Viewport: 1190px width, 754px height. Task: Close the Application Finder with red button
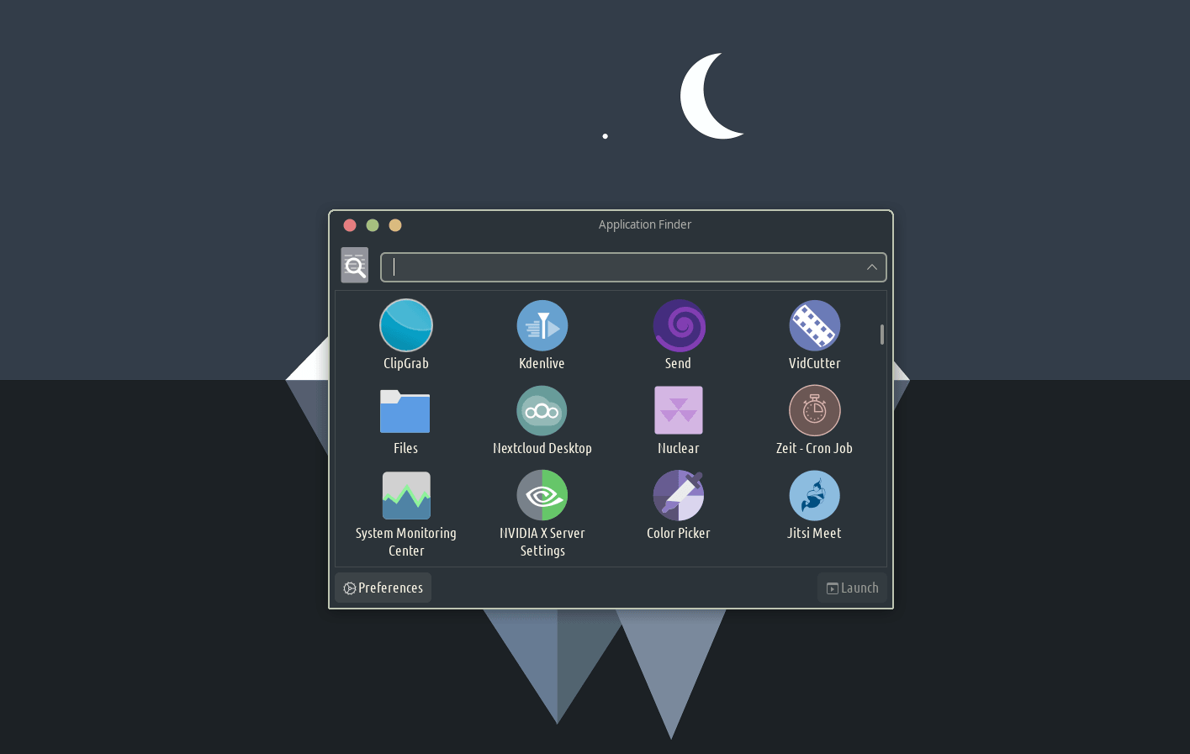pos(350,225)
